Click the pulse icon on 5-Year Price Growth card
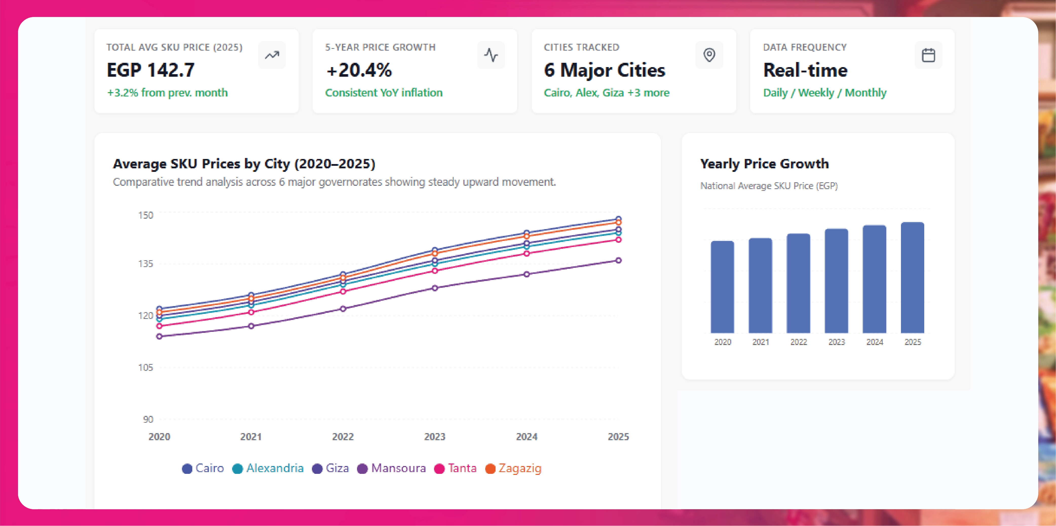Image resolution: width=1056 pixels, height=526 pixels. coord(491,55)
